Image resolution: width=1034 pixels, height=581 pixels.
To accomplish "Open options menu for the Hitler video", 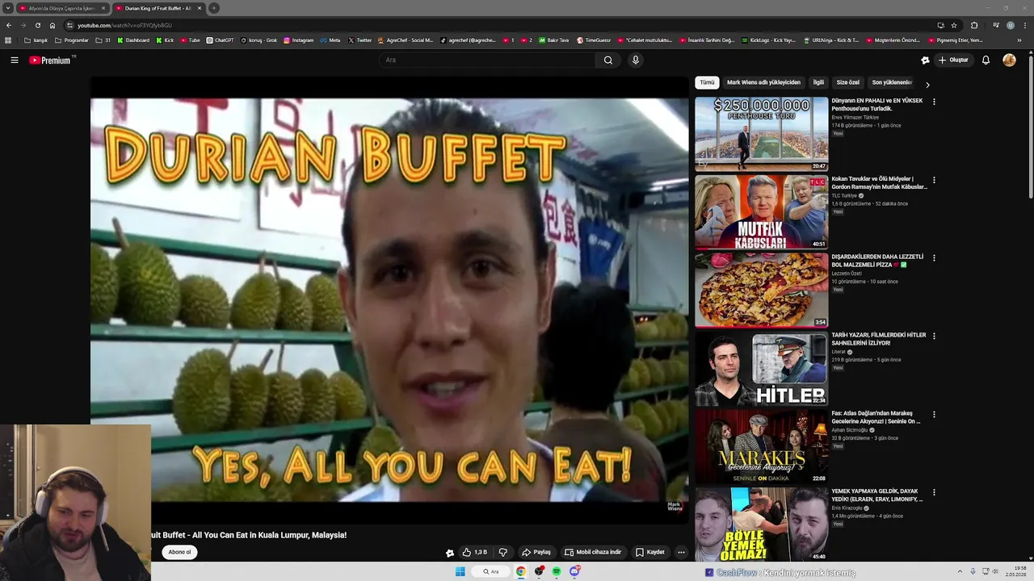I will pos(934,336).
